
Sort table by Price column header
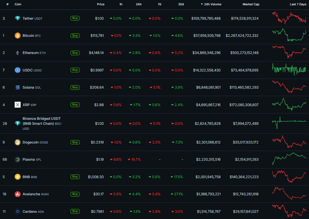(101, 4)
